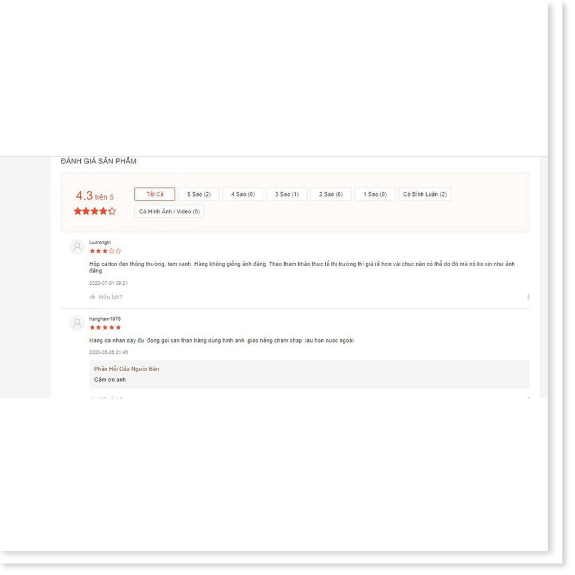Select the Tất Cả filter tab
The image size is (575, 575).
[154, 194]
